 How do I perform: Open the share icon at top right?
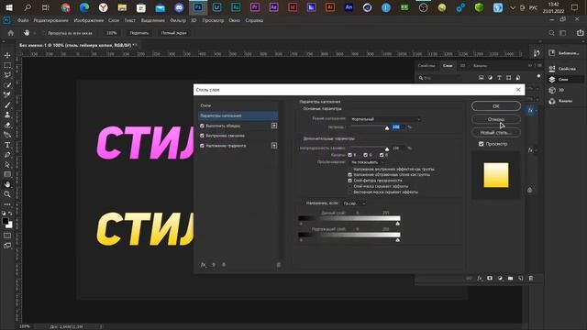580,33
